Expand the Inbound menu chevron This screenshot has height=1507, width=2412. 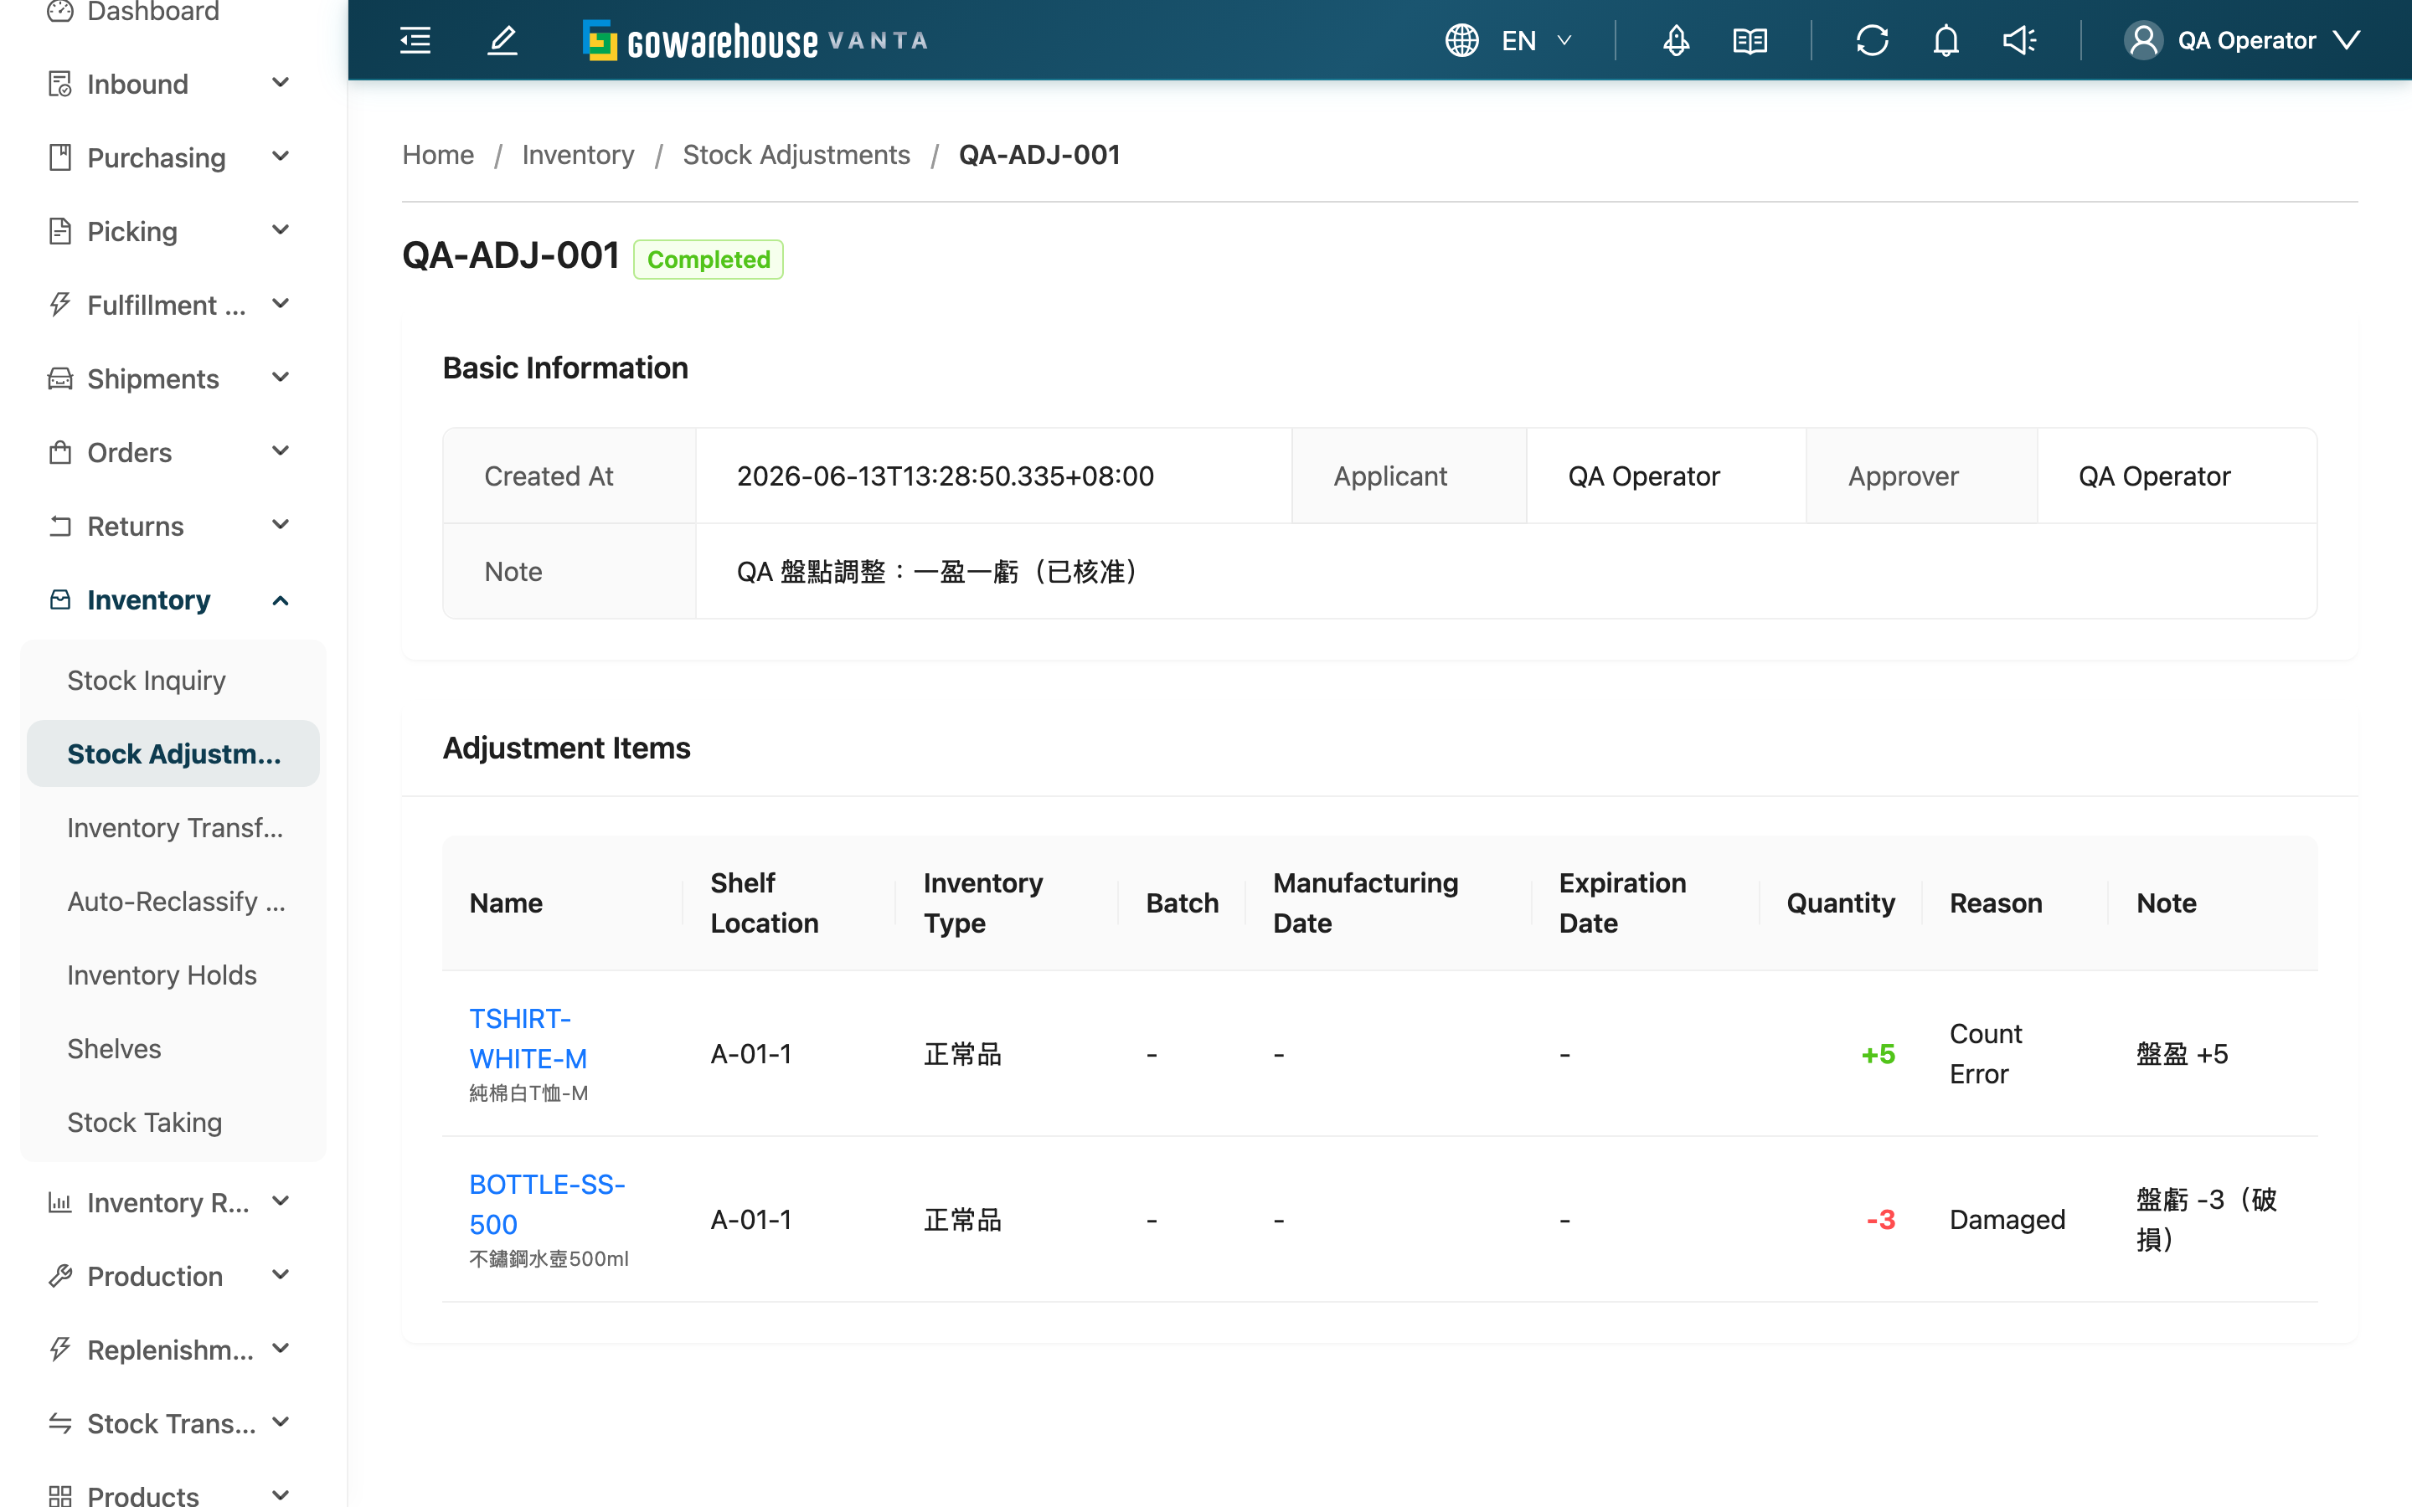click(281, 83)
